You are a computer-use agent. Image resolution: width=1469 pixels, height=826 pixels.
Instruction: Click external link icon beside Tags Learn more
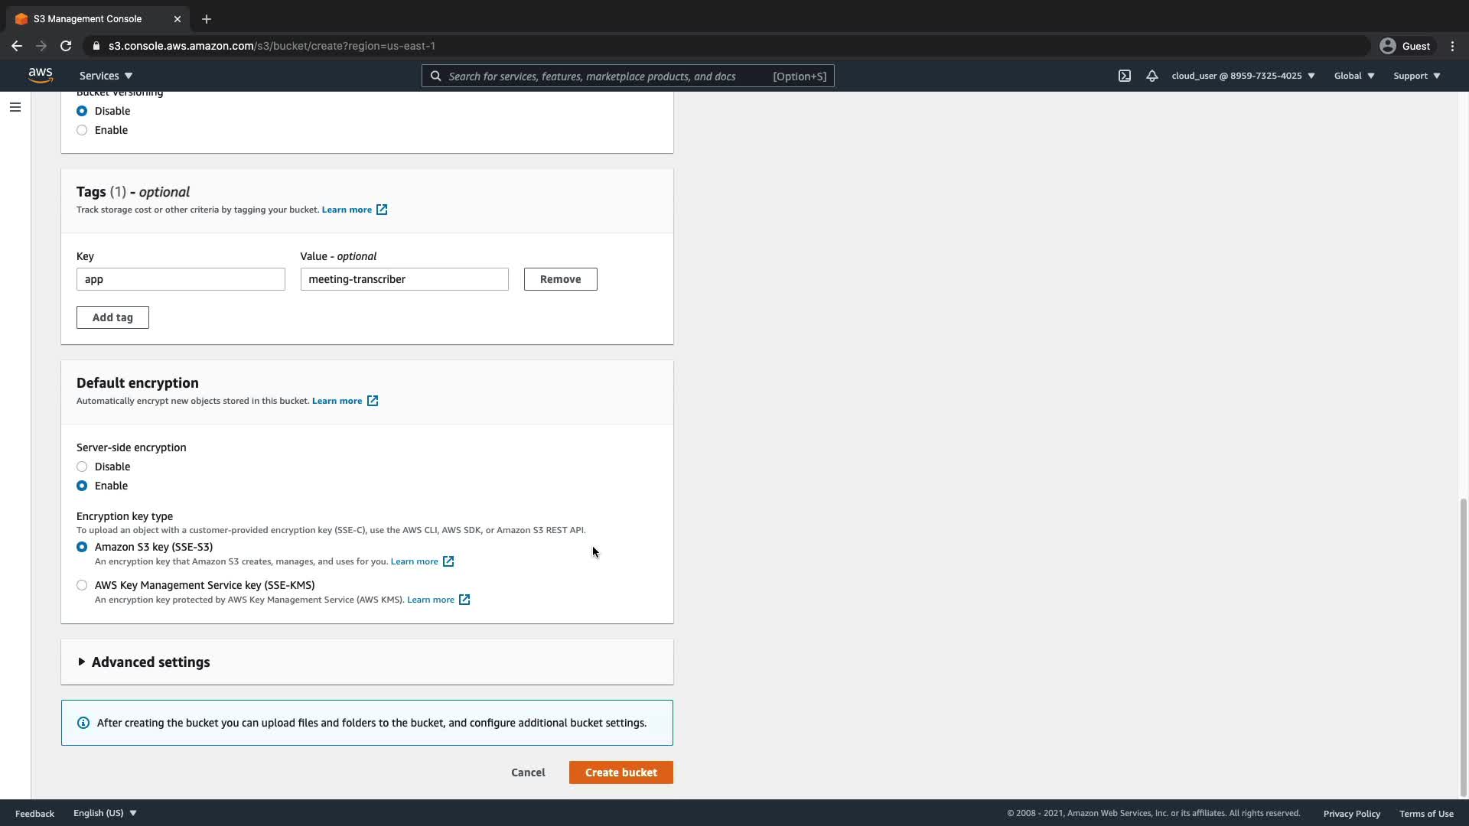382,210
